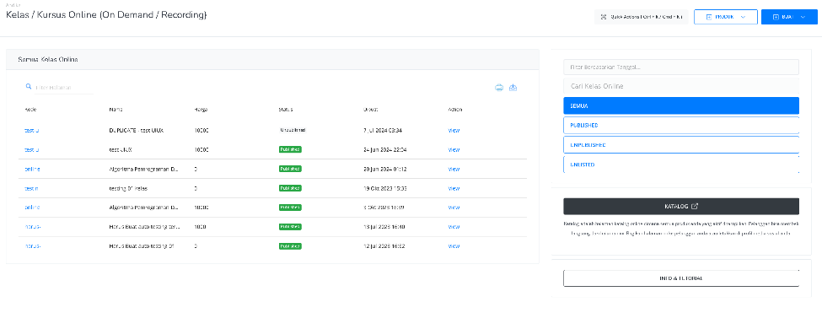
Task: Select the name Horus Buat auto testing 01
Action: coord(142,246)
